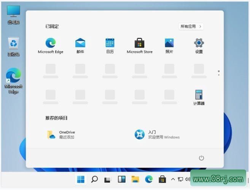
Task: Open Task View on the taskbar
Action: 108,179
